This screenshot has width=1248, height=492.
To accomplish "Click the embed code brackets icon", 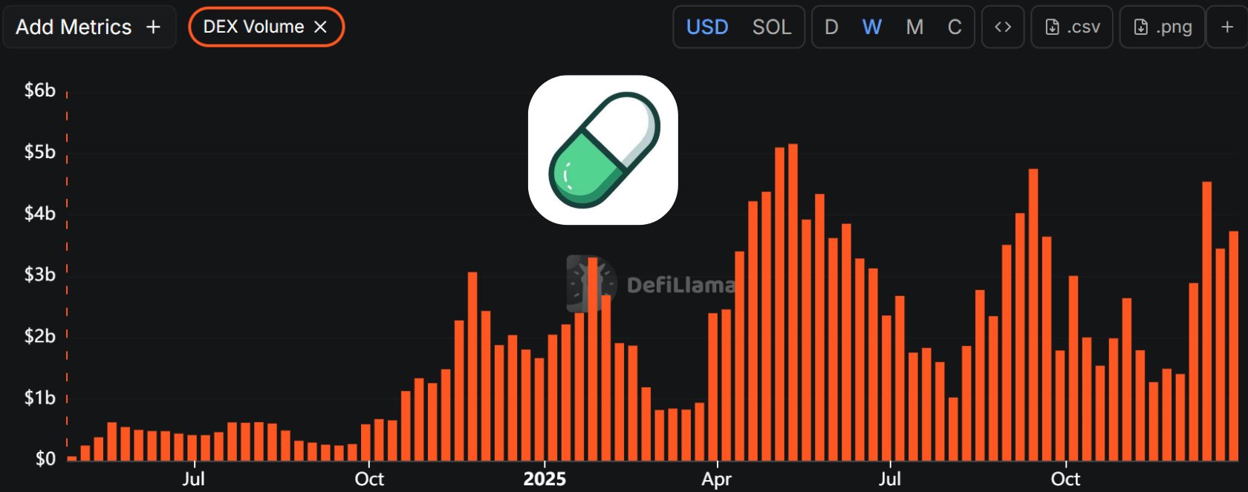I will click(x=1003, y=27).
